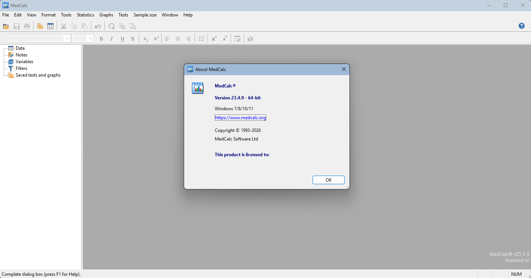The width and height of the screenshot is (531, 278).
Task: Save the file with the disk icon
Action: 16,26
